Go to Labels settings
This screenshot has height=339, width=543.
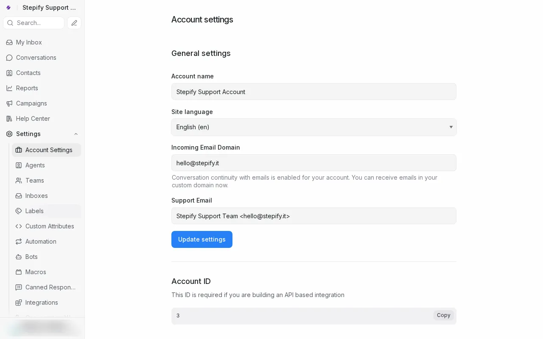34,211
